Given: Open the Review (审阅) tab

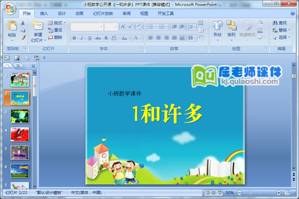Looking at the screenshot, I should coord(127,13).
